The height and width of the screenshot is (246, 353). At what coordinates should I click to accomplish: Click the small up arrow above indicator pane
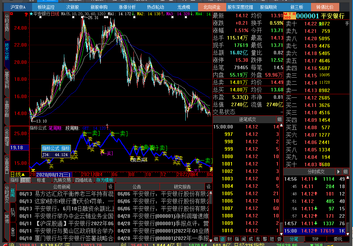click(x=107, y=125)
